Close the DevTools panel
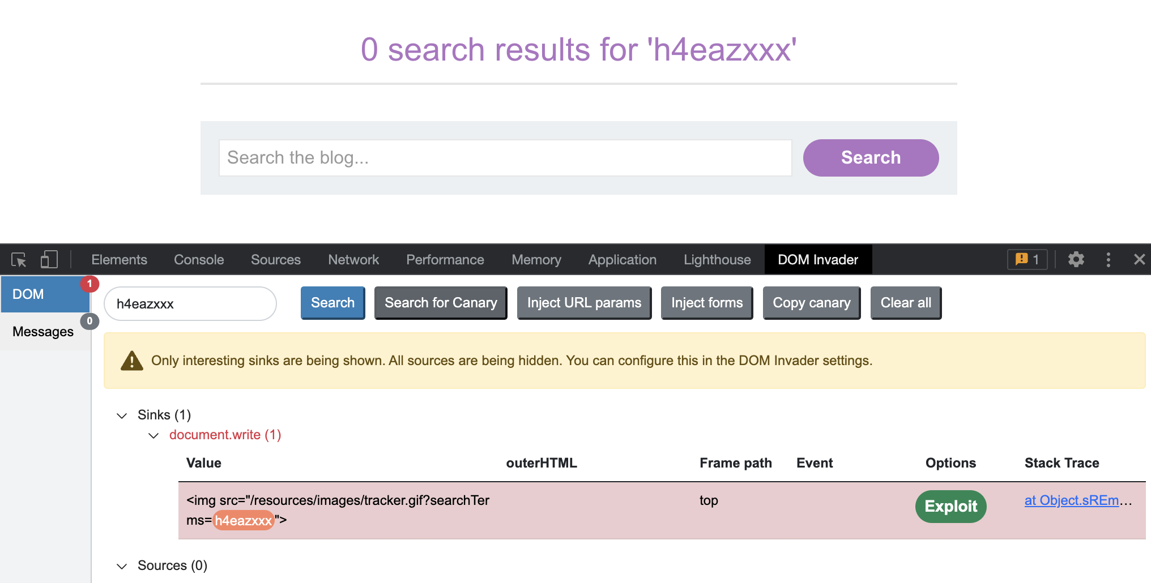The height and width of the screenshot is (583, 1151). (1139, 260)
